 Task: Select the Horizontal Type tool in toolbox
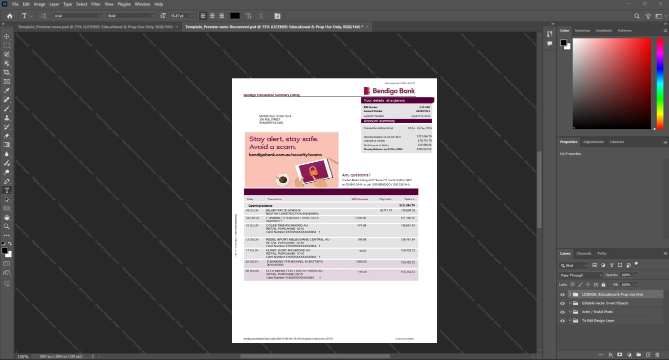(x=7, y=190)
